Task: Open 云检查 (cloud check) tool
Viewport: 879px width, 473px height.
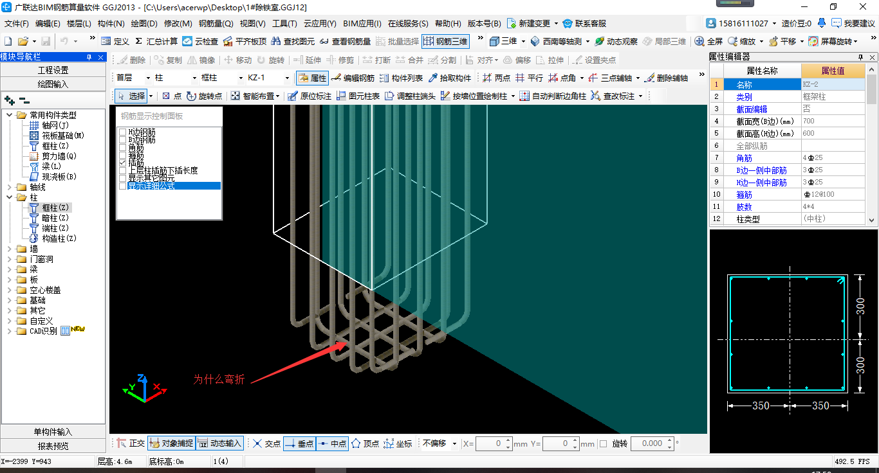Action: point(200,41)
